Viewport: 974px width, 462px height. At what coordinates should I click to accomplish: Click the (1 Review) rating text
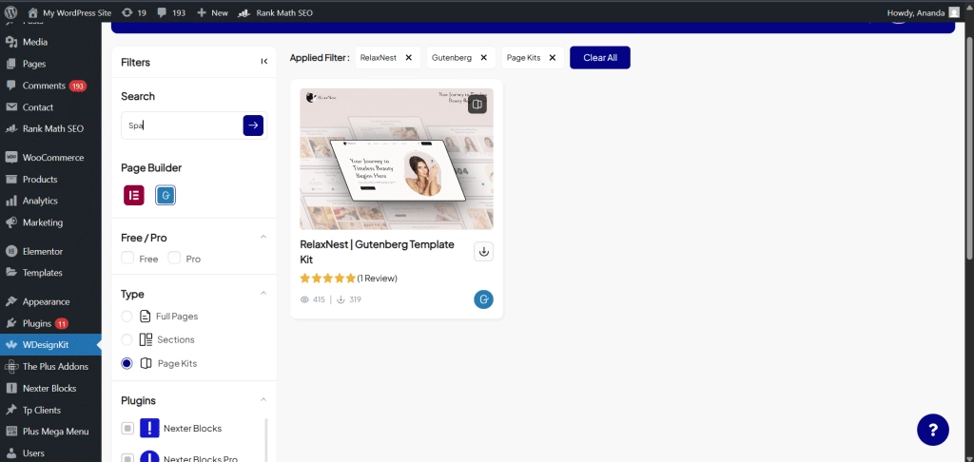point(377,279)
